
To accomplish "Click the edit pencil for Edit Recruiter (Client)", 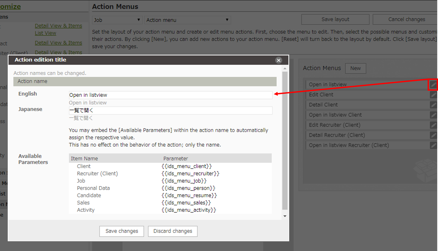I will click(433, 125).
